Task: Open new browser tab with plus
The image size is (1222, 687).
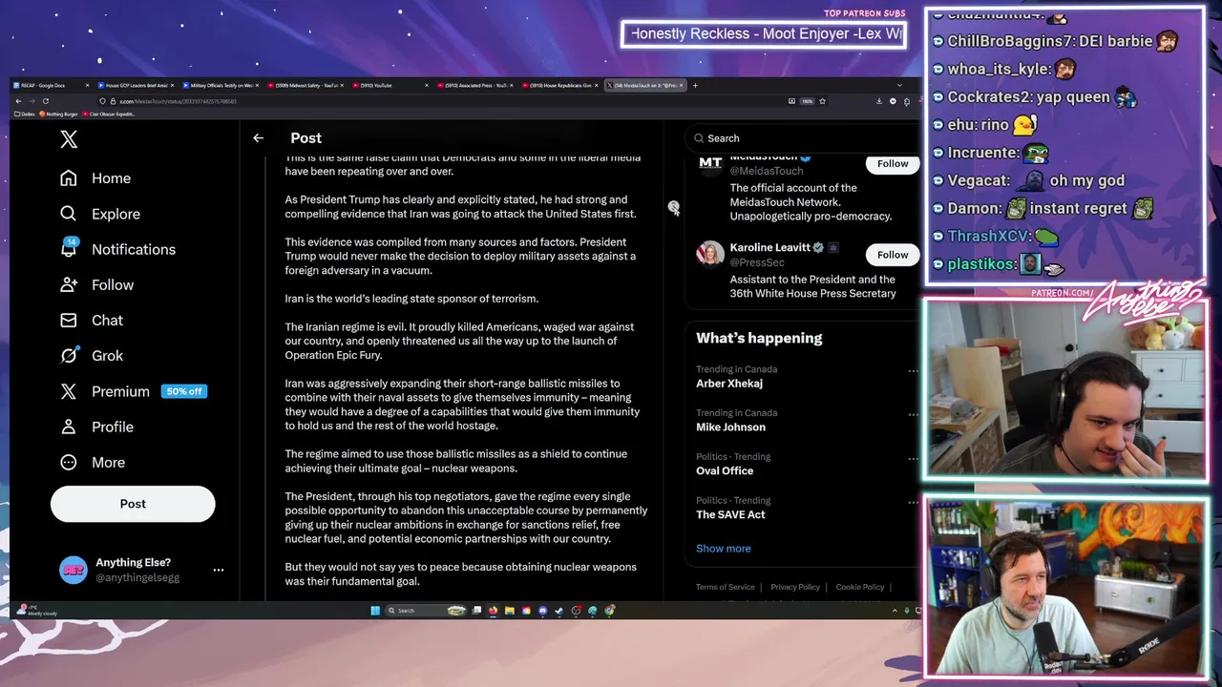Action: click(695, 85)
